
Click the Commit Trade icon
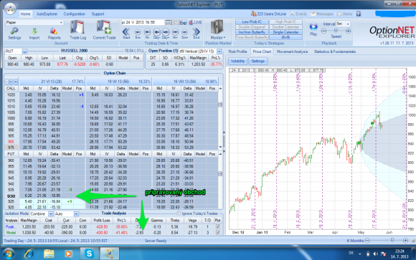(104, 27)
